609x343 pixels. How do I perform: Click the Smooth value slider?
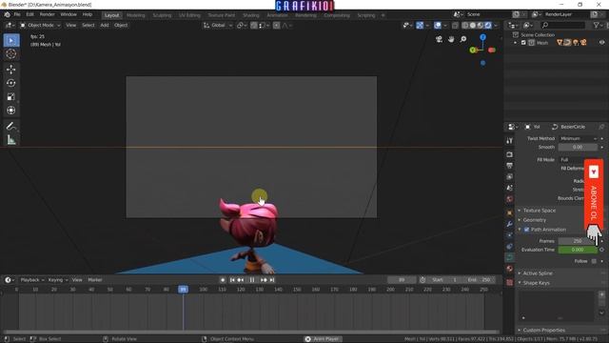(x=578, y=148)
